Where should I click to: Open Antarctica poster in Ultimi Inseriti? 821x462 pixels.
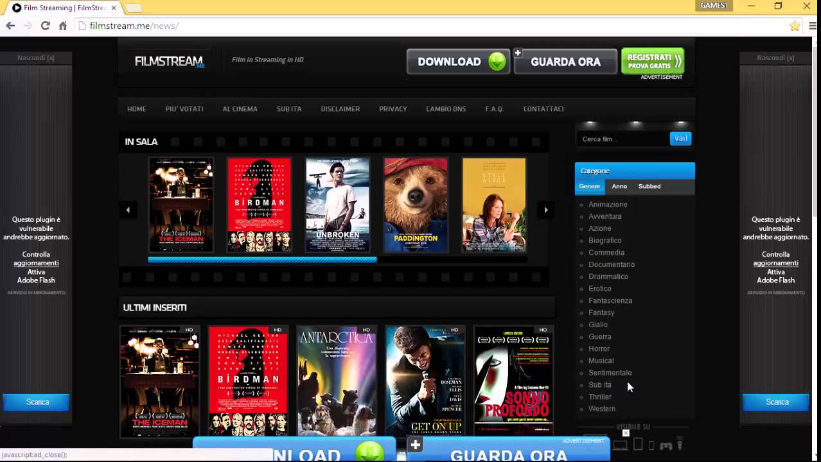(337, 381)
